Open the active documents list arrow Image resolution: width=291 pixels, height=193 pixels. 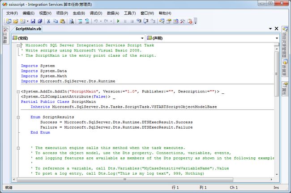click(x=270, y=29)
